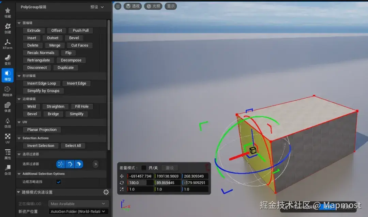Open the 体素 voxel category
368x217 pixels.
7,107
